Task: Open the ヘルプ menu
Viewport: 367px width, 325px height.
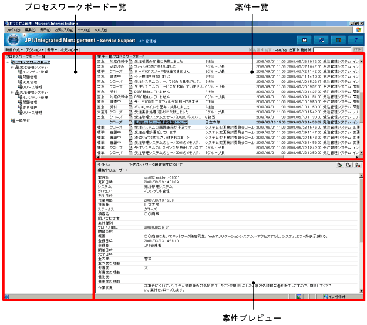Action: 101,30
